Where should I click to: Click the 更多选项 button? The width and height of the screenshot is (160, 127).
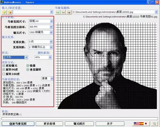pos(49,124)
